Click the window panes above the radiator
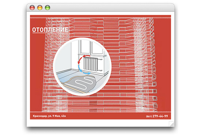 (92, 47)
